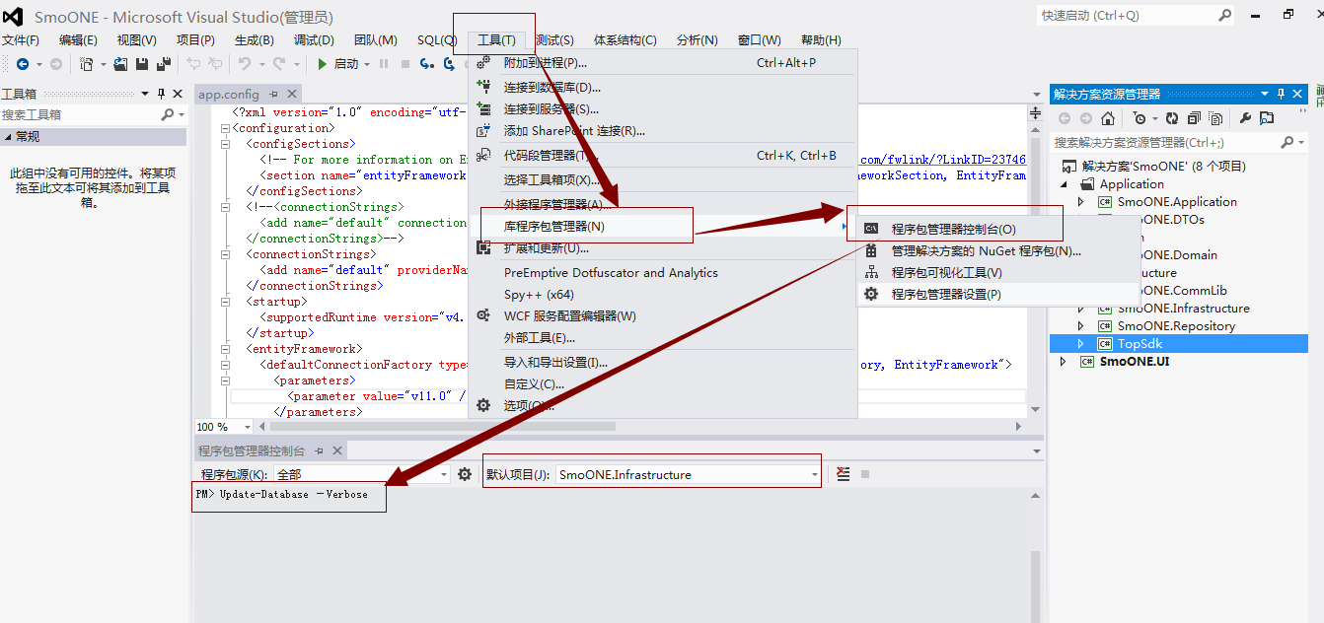Image resolution: width=1324 pixels, height=623 pixels.
Task: Click the green Start debugging arrow
Action: pyautogui.click(x=322, y=64)
